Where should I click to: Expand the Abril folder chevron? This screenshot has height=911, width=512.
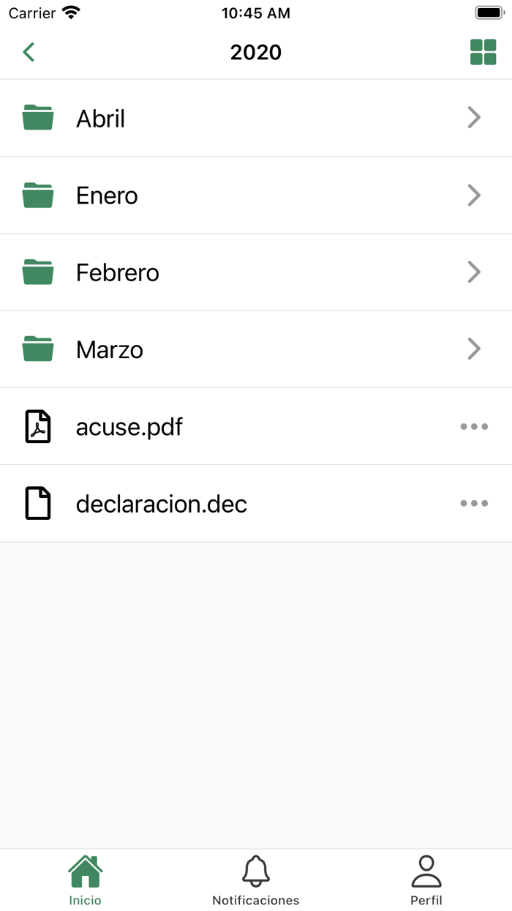474,118
